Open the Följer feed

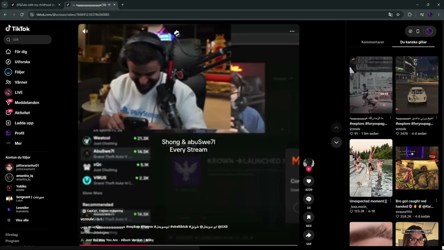(19, 72)
